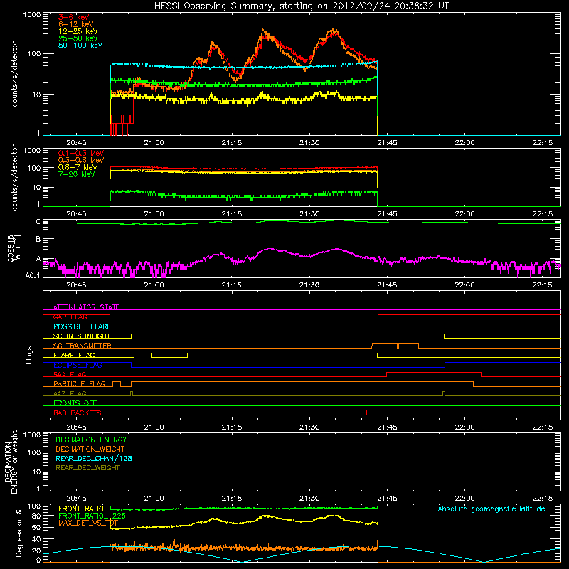Click the first FLARE_FLAG pulse near 20:58

click(143, 355)
